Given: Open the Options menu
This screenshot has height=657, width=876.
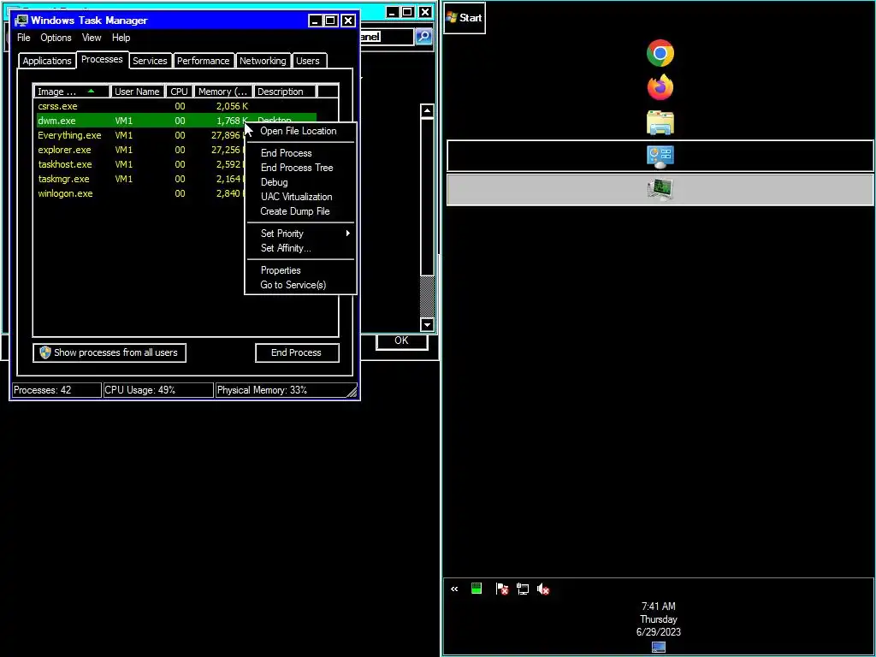Looking at the screenshot, I should pyautogui.click(x=56, y=38).
